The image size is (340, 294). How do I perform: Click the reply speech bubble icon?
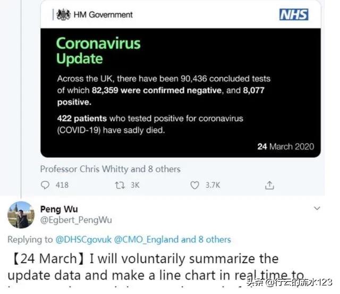tap(46, 185)
